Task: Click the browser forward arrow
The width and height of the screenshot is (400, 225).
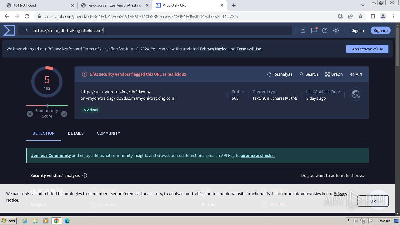Action: pos(17,16)
